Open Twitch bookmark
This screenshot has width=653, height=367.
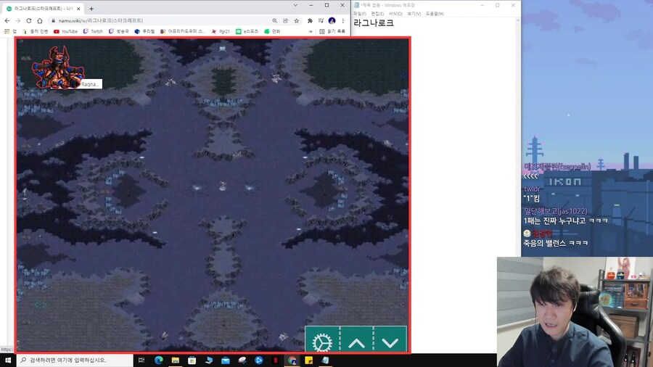coord(93,31)
